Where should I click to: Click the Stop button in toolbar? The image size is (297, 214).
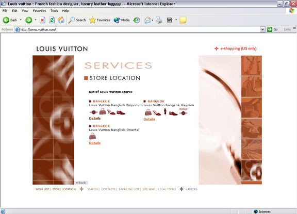pyautogui.click(x=42, y=20)
